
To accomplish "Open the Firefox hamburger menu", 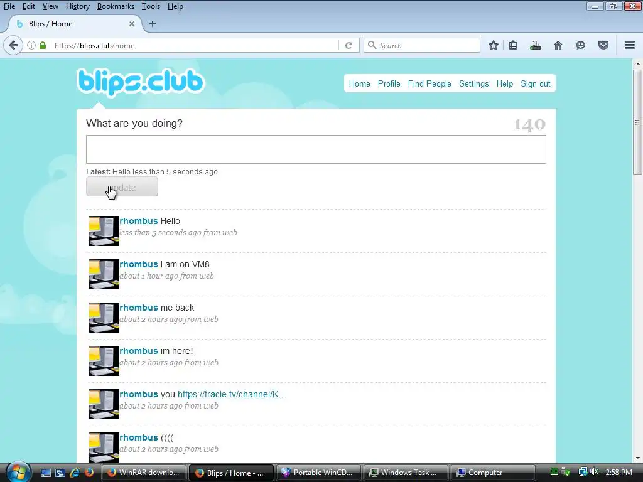I will pos(630,45).
